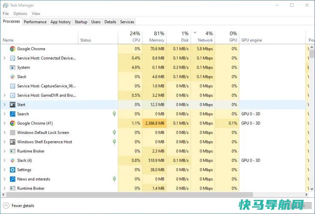Click the 518.9 MB memory cell
315x214 pixels.
(154, 160)
